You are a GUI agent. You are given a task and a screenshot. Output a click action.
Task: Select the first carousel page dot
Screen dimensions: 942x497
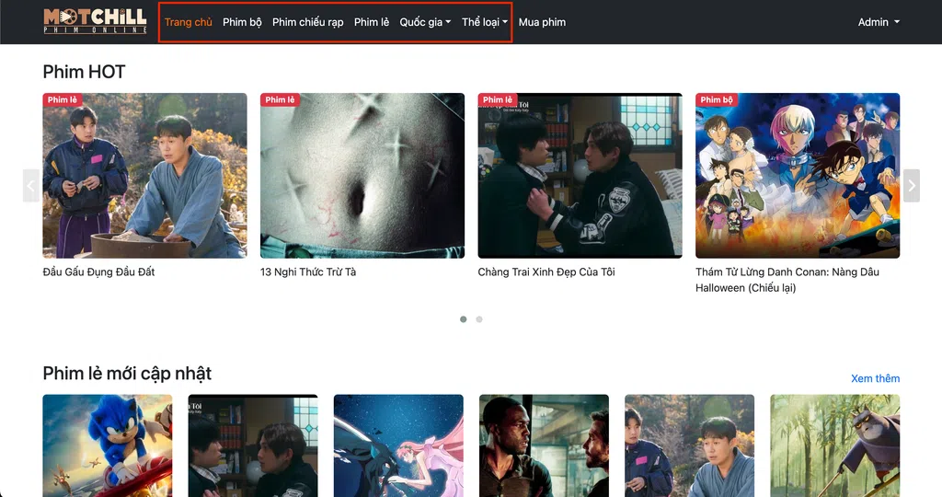(464, 319)
